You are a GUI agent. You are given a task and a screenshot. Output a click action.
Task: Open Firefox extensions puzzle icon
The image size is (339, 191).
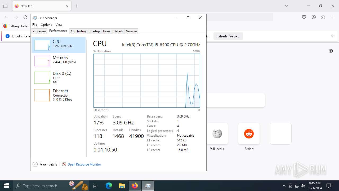(323, 17)
